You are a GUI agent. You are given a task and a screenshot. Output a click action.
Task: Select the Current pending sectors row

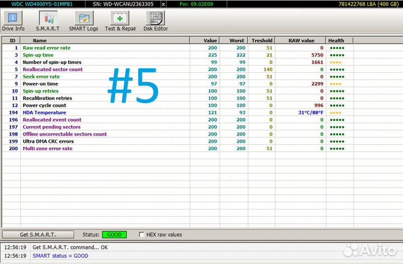click(x=51, y=127)
